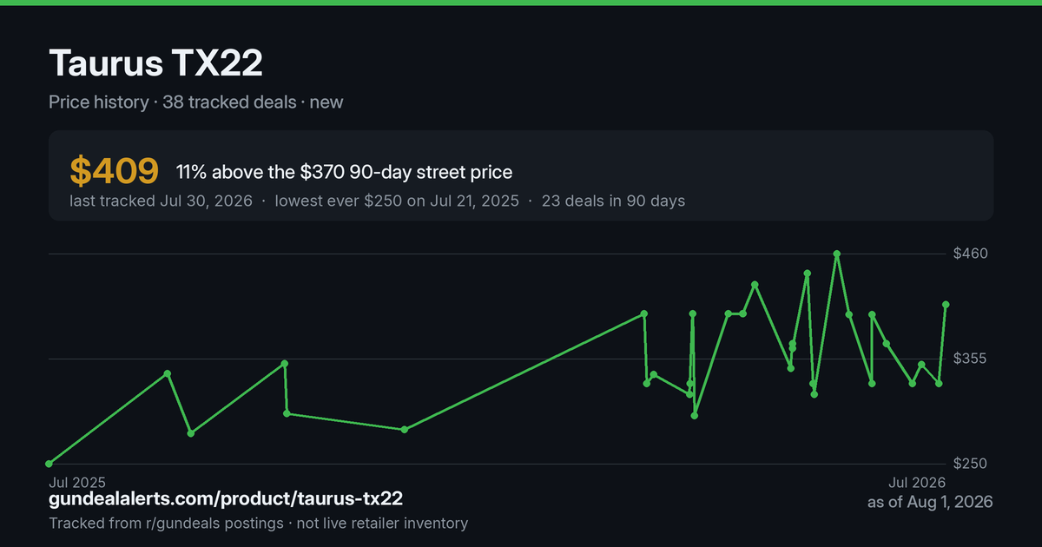Viewport: 1042px width, 547px height.
Task: Click the $409 current price
Action: 114,172
